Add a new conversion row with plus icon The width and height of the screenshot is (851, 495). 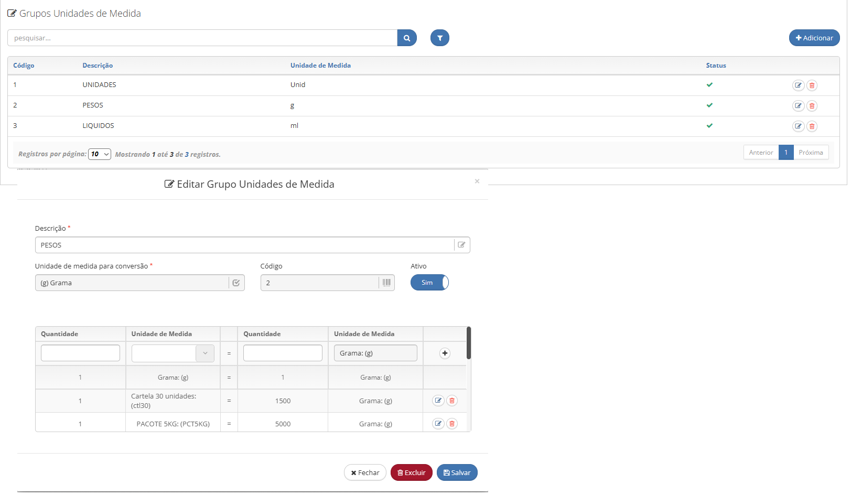click(445, 353)
